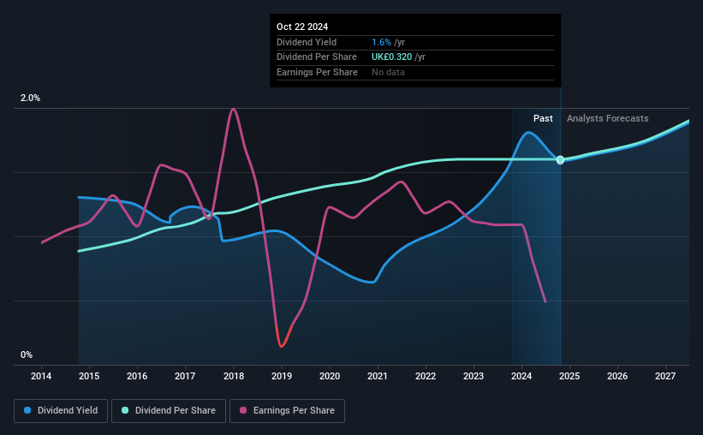Click the 'Past' region label
The height and width of the screenshot is (435, 703).
[543, 118]
